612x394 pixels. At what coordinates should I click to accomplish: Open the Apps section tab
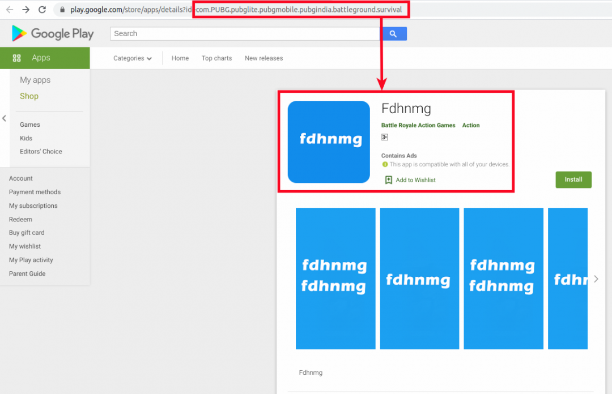click(x=41, y=58)
